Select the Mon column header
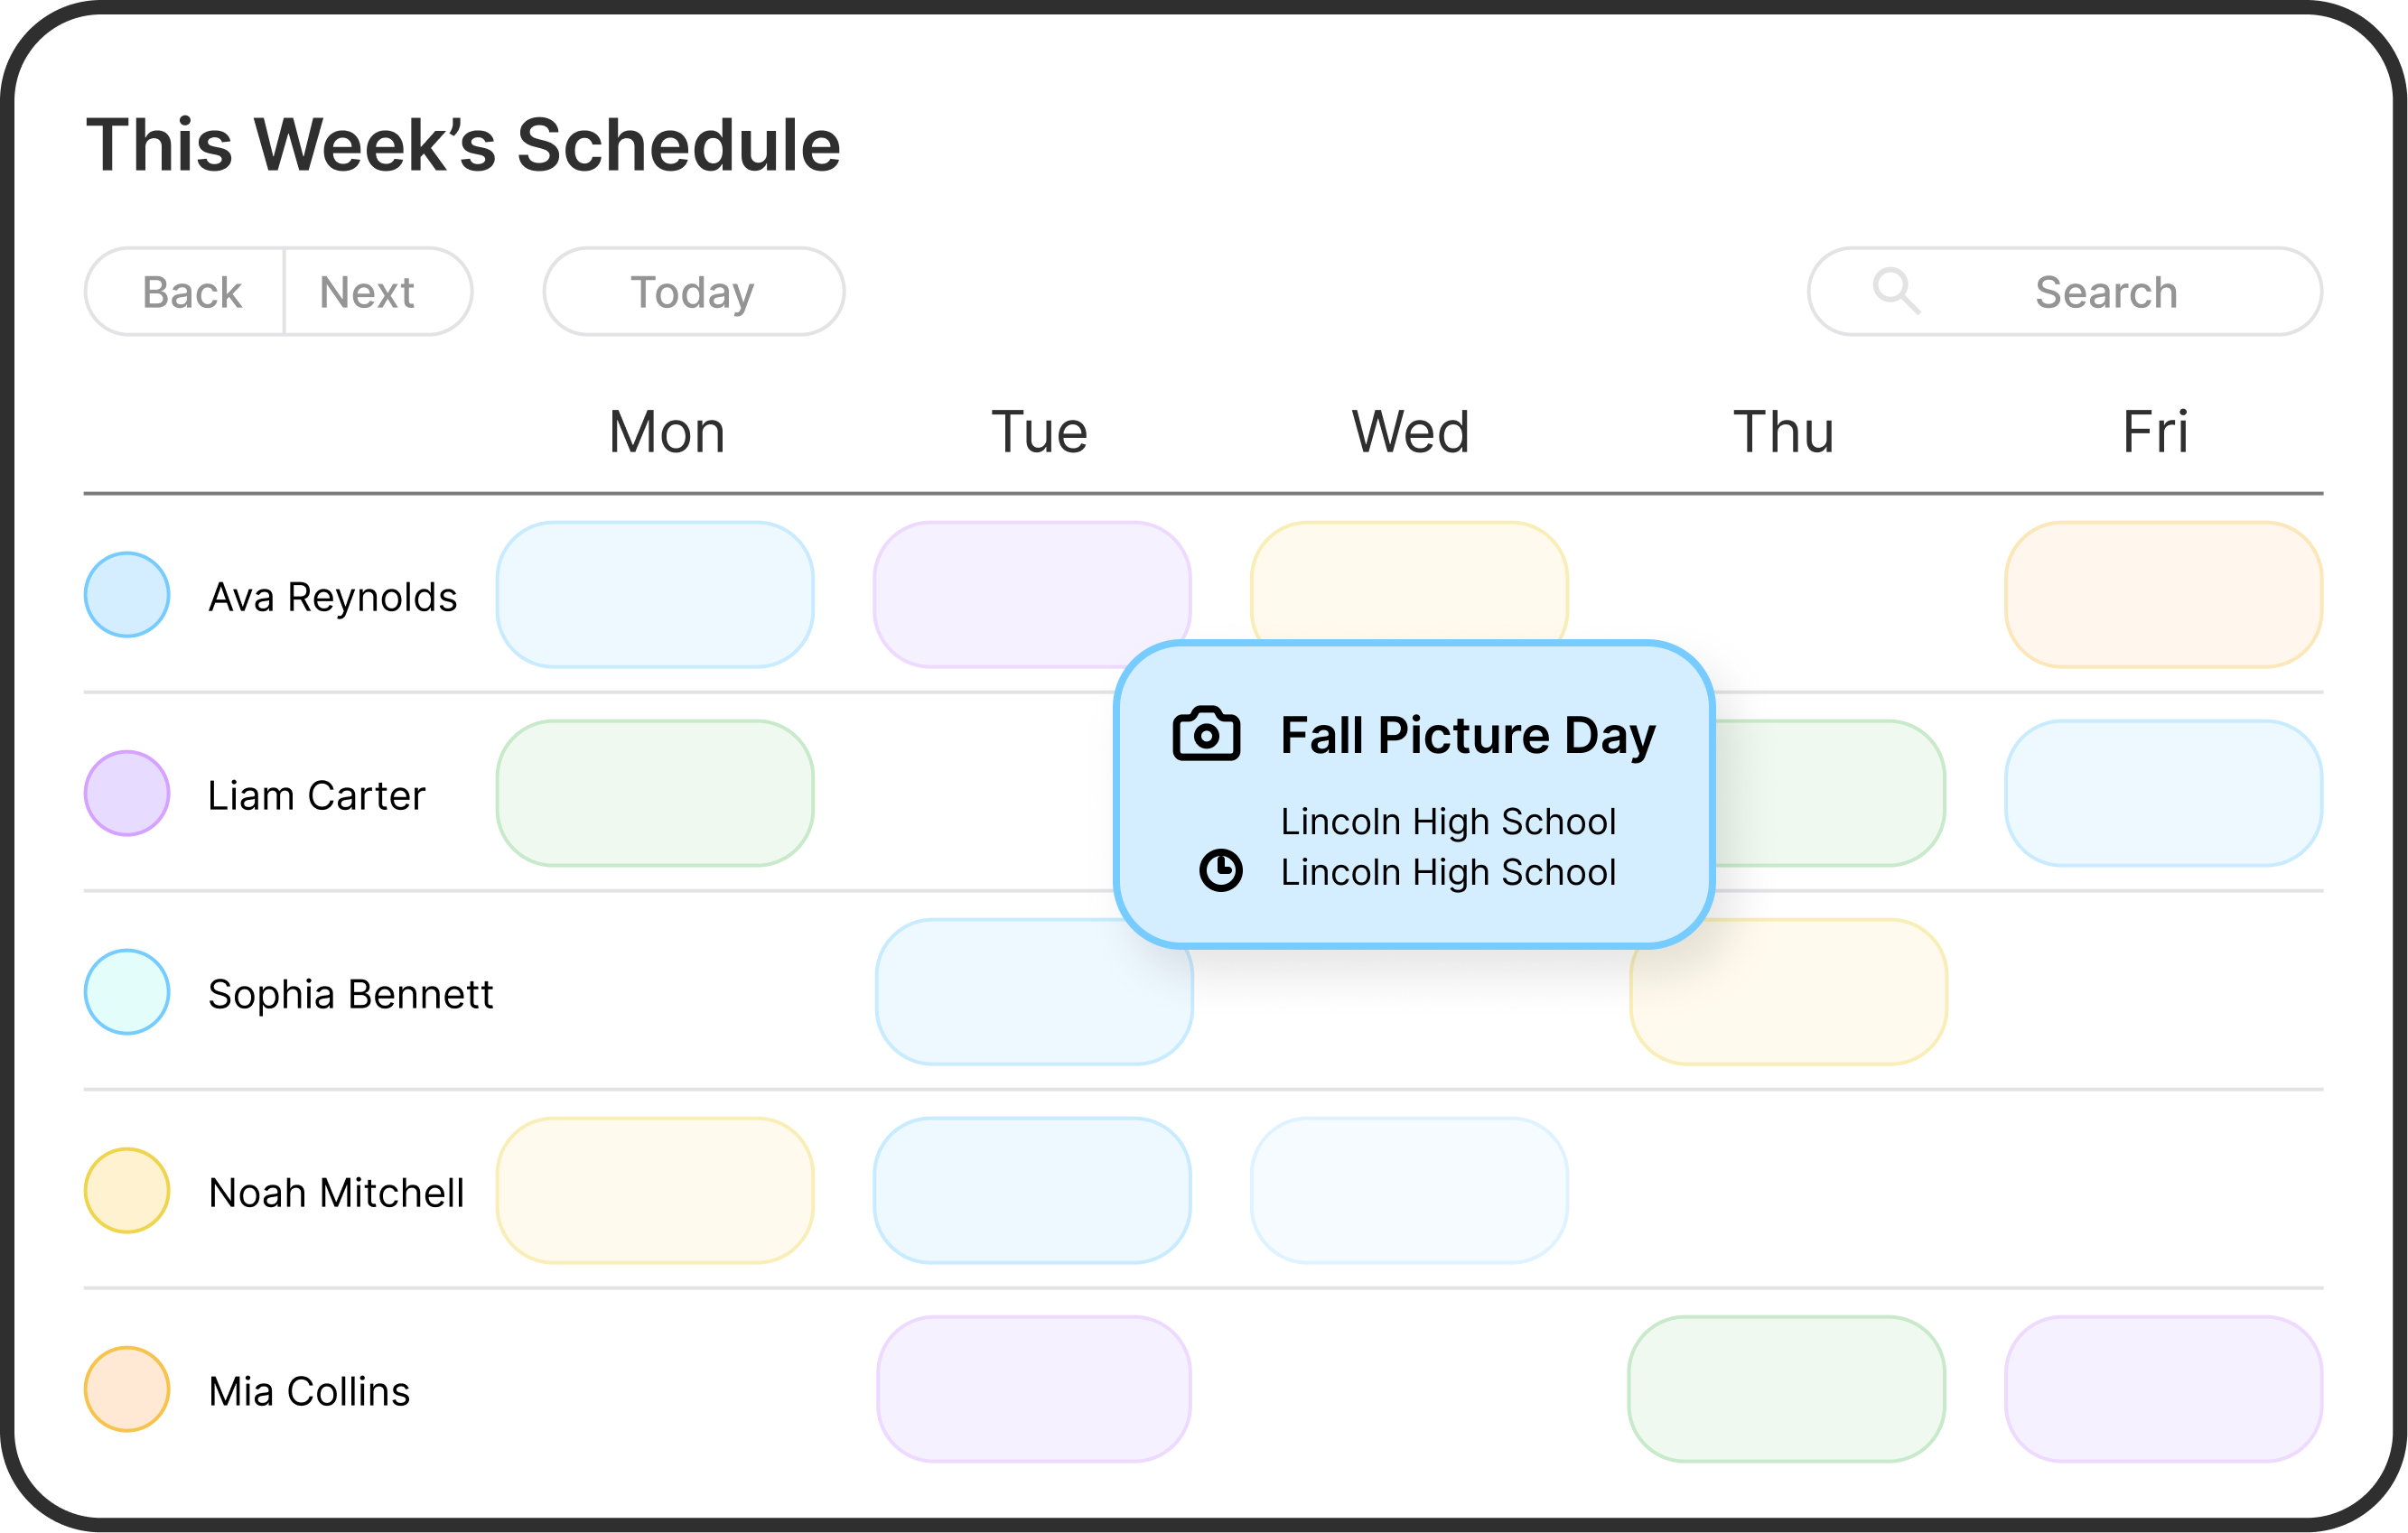 tap(667, 432)
